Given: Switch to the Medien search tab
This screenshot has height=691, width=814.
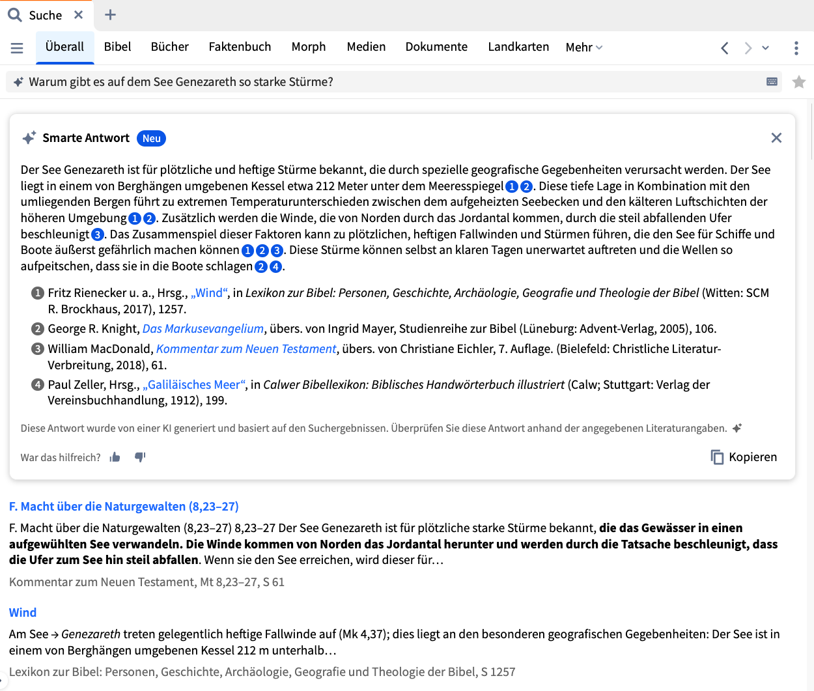Looking at the screenshot, I should [x=366, y=47].
